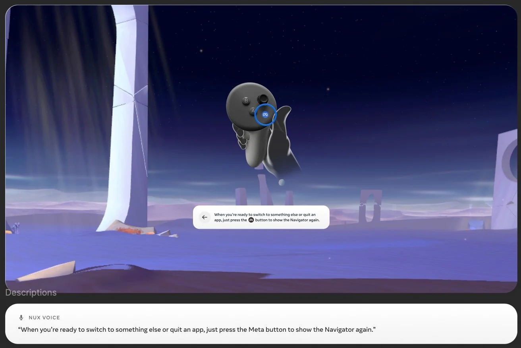The image size is (521, 348).
Task: Click the controller thumbstick
Action: 262,99
